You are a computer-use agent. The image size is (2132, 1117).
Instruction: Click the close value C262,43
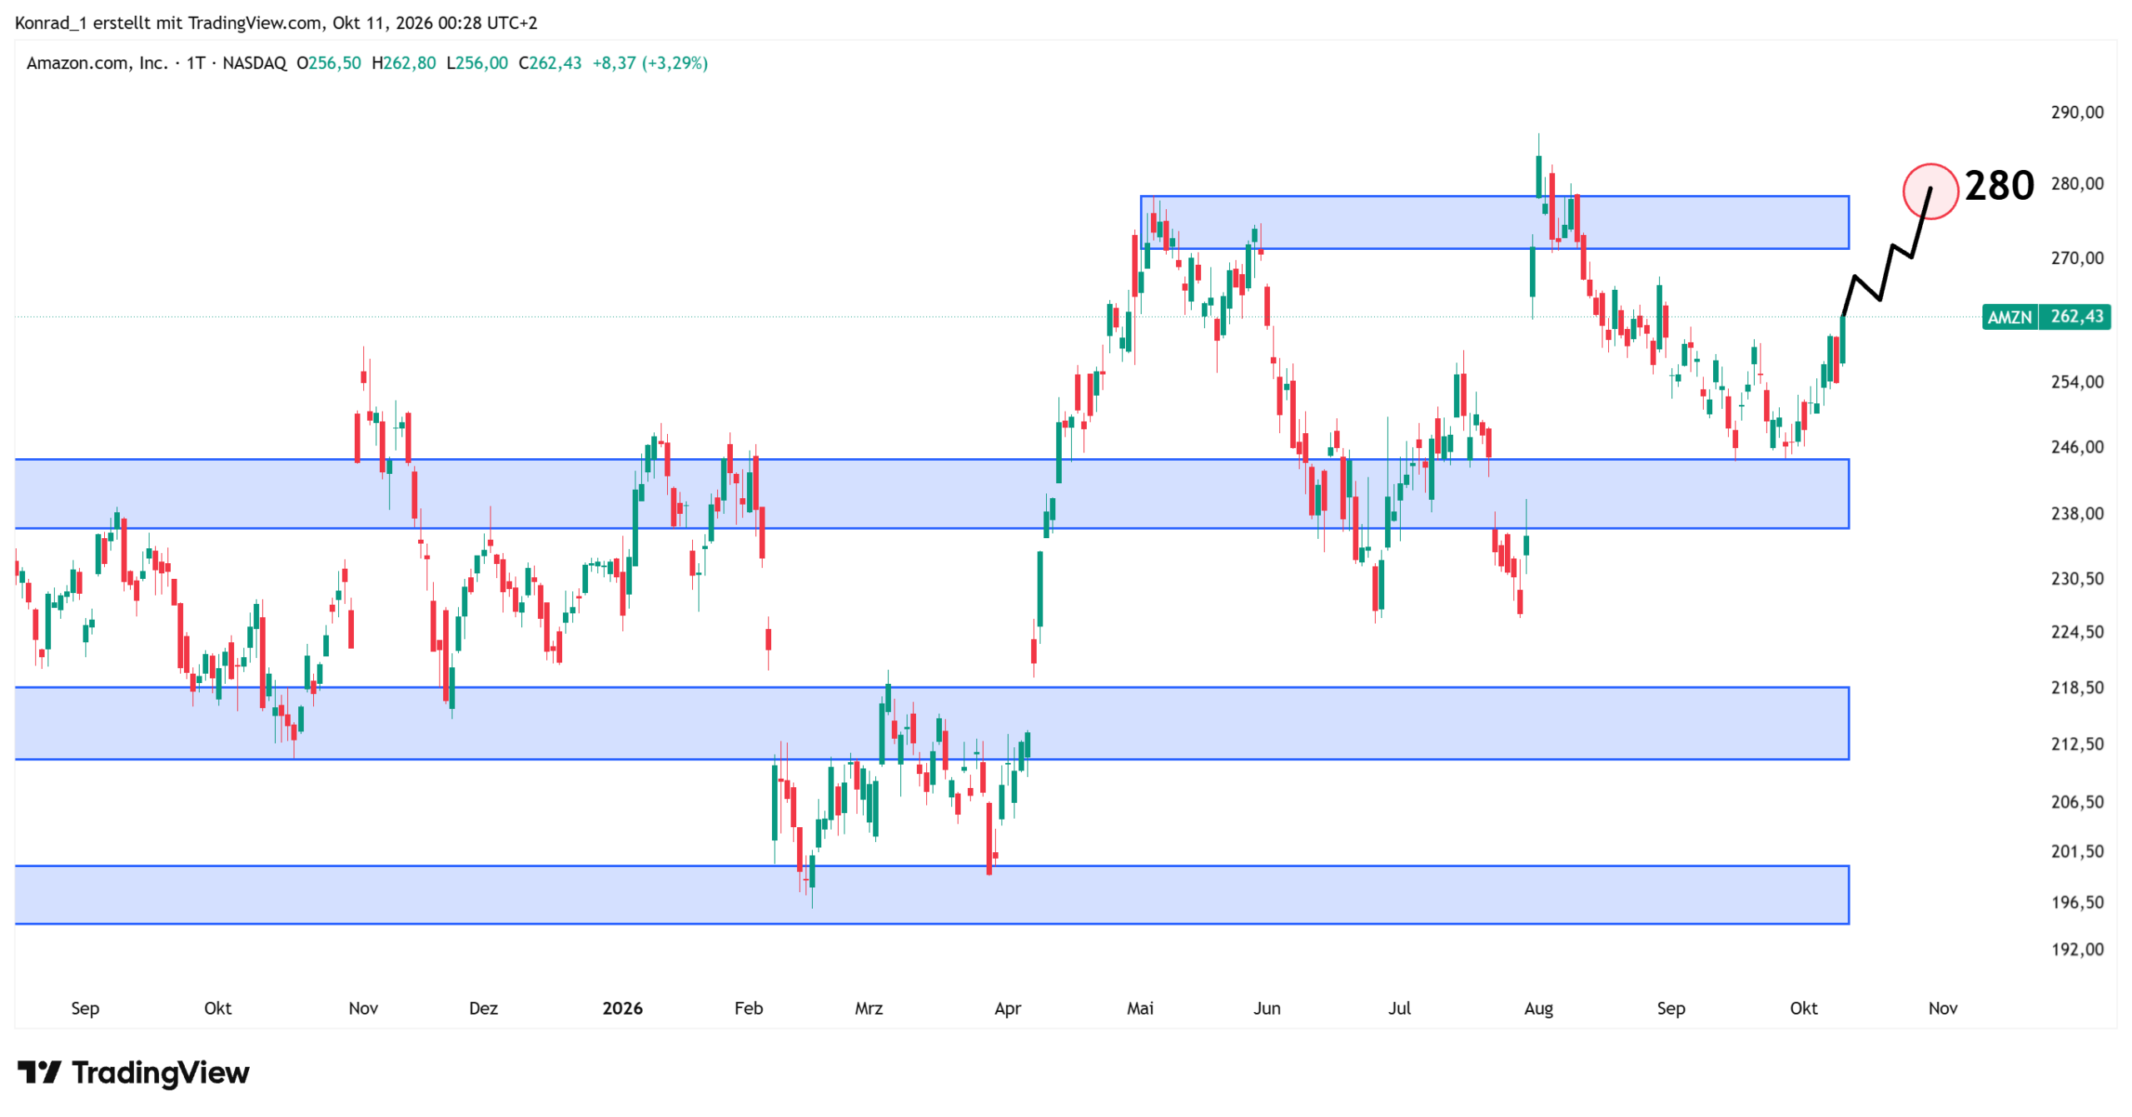point(550,63)
